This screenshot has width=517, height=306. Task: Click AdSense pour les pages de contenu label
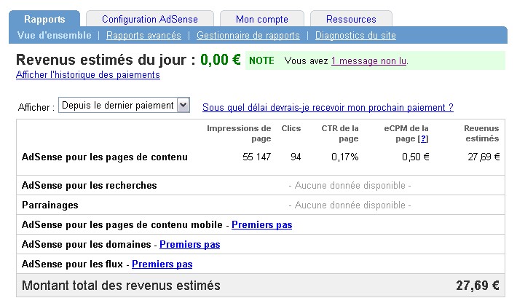point(105,157)
